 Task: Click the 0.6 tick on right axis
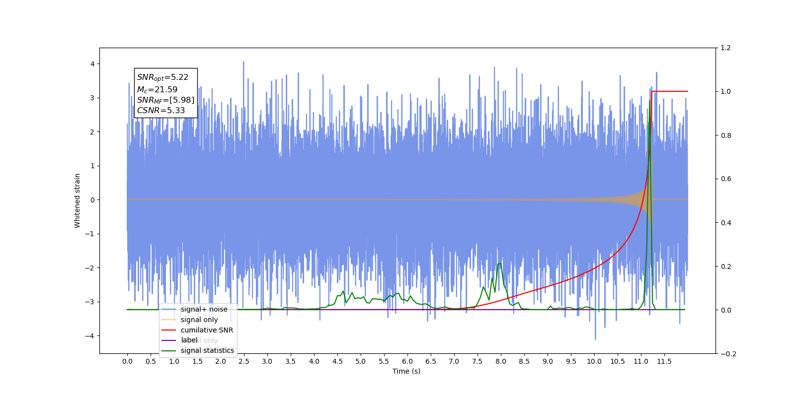click(726, 179)
